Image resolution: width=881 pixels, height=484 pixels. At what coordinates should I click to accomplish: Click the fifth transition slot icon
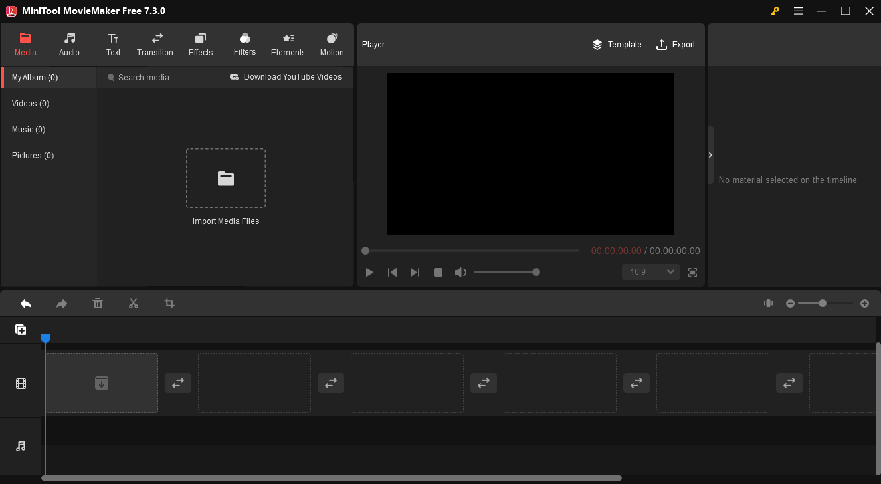point(789,383)
